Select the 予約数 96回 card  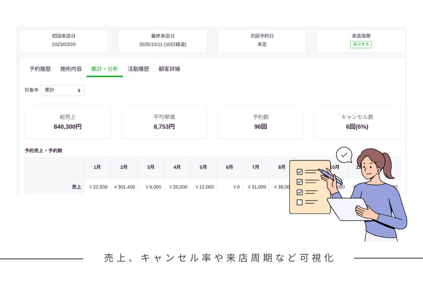(260, 122)
